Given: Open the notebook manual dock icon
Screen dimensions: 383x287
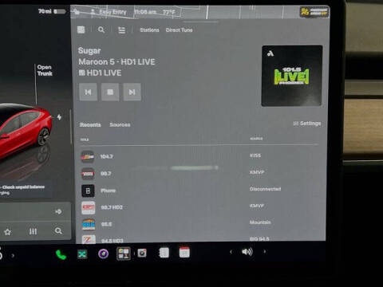Looking at the screenshot, I should point(164,253).
